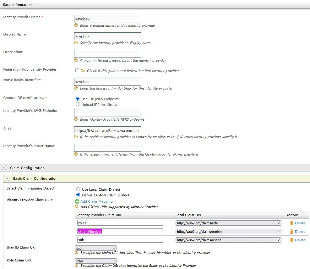Focus Description input field
This screenshot has height=269, width=310.
(x=108, y=54)
